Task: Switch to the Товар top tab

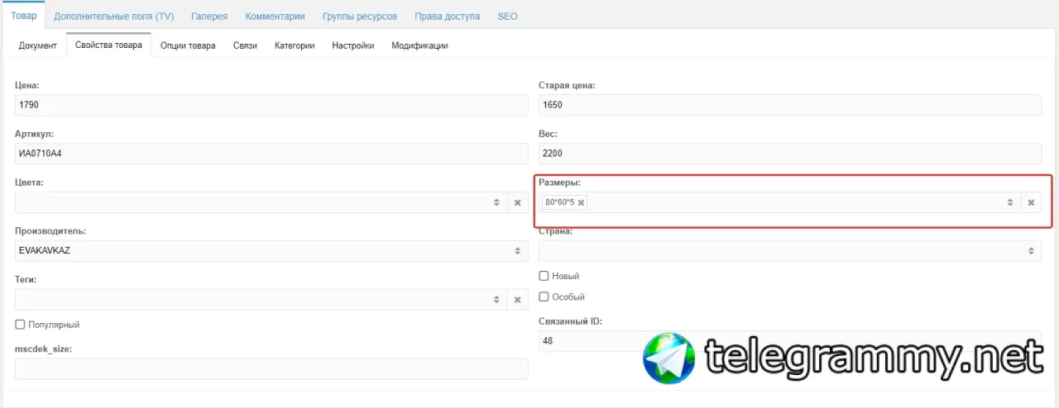Action: tap(24, 16)
